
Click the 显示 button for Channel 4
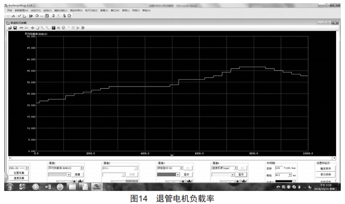241,175
